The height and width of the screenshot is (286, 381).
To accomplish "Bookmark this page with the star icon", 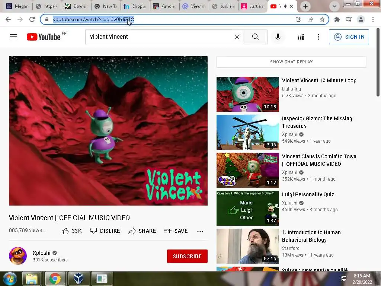I will coord(322,19).
